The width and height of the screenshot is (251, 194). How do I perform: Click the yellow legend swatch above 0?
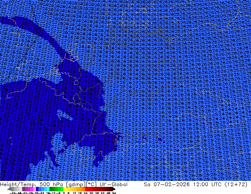pyautogui.click(x=65, y=189)
